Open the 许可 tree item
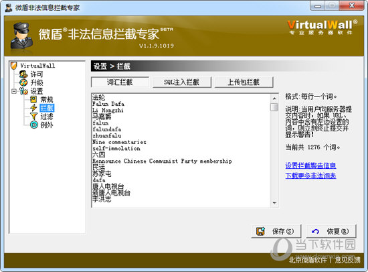Image resolution: width=368 pixels, height=272 pixels. click(x=37, y=74)
